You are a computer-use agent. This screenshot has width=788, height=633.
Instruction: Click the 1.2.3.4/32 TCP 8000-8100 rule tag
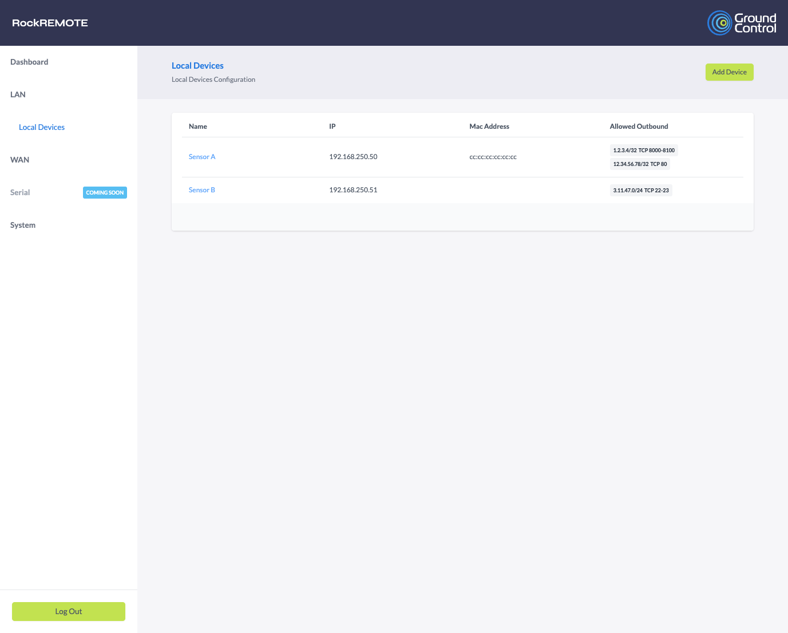point(644,151)
